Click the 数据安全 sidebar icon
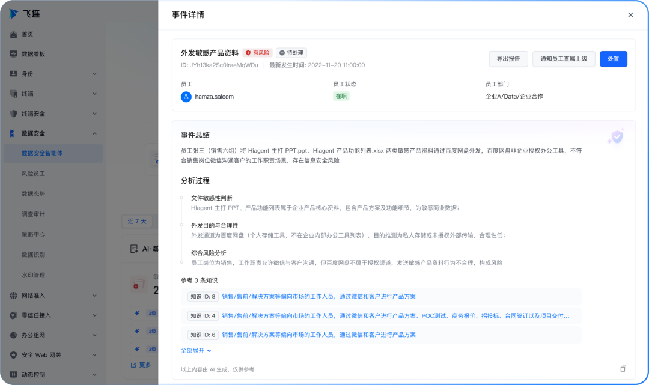The width and height of the screenshot is (649, 385). click(13, 133)
